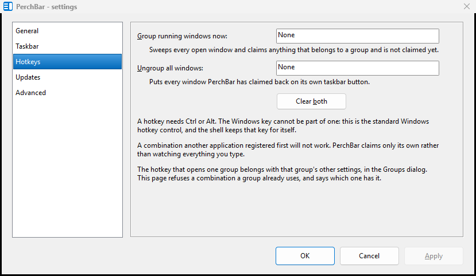Screen dimensions: 476x276
Task: Discard changes with the Cancel button
Action: click(x=369, y=256)
